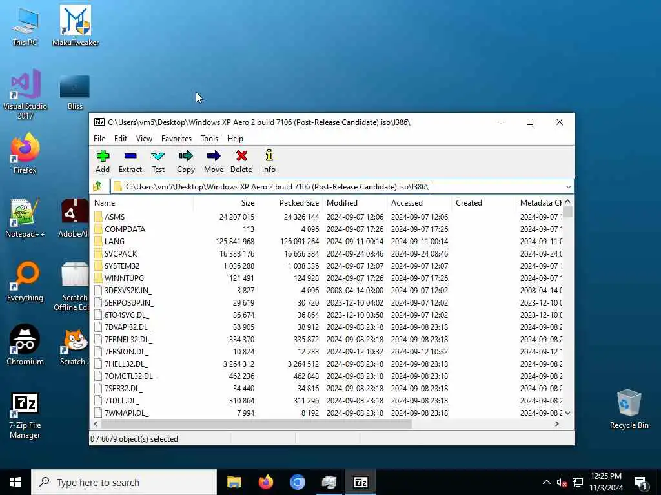661x495 pixels.
Task: Sort by Size column header
Action: tap(225, 203)
